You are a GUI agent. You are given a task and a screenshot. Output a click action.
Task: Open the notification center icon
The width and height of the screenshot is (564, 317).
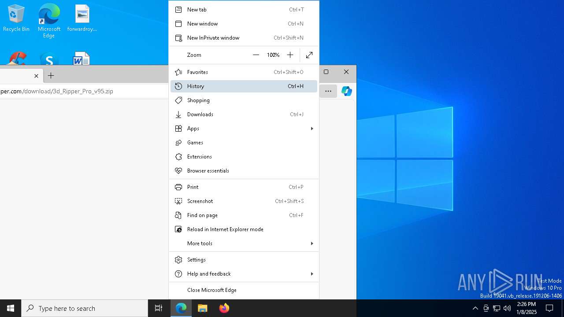coord(549,308)
